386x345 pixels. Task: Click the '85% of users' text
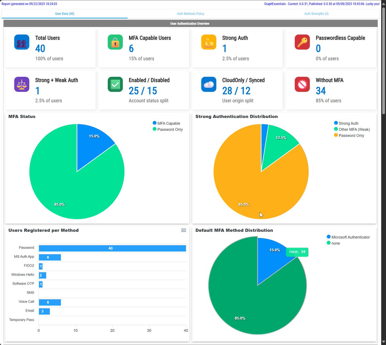pyautogui.click(x=328, y=101)
